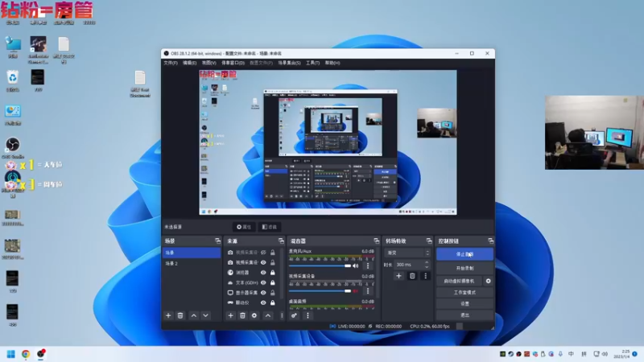Add a new scene with the plus icon
Viewport: 644px width, 362px height.
(168, 315)
